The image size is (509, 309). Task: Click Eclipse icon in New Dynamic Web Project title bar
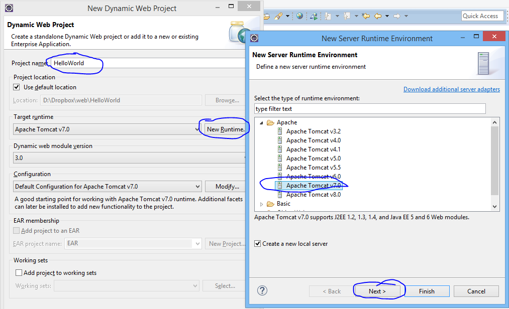(x=9, y=8)
